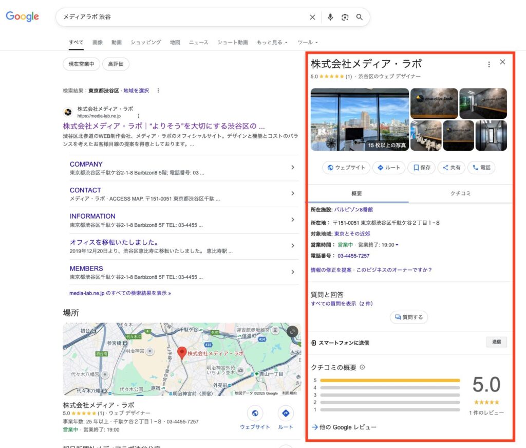Switch to the クチコミ tab
This screenshot has height=448, width=526.
[460, 194]
